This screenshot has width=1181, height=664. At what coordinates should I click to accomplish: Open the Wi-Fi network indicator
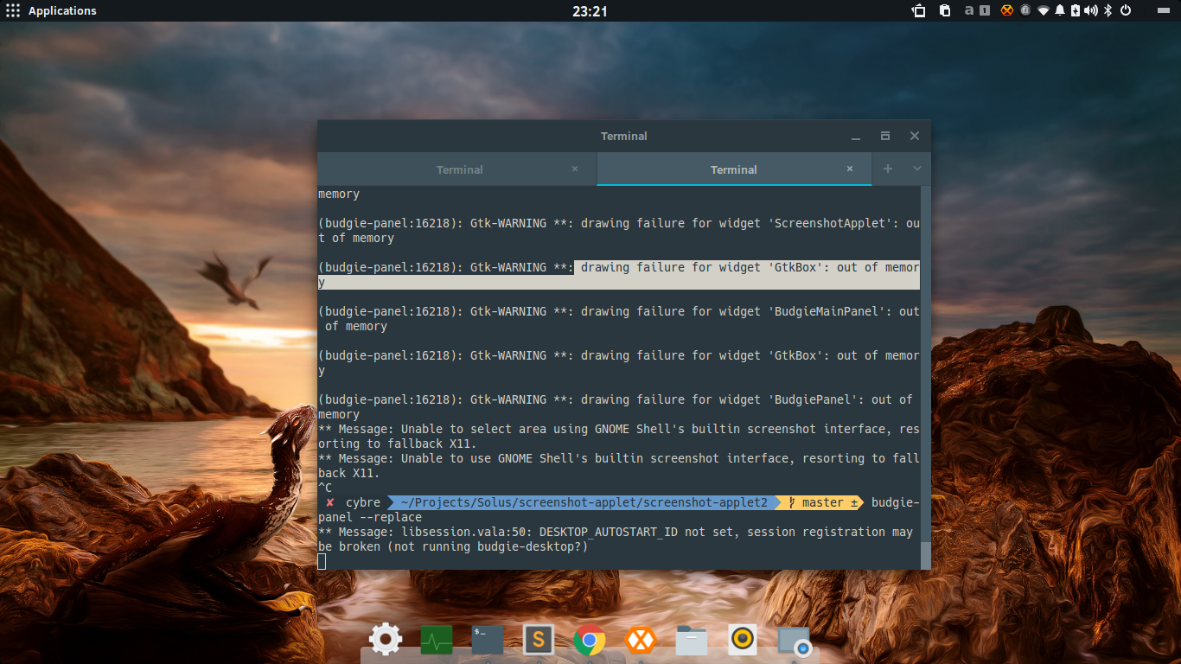[1044, 11]
